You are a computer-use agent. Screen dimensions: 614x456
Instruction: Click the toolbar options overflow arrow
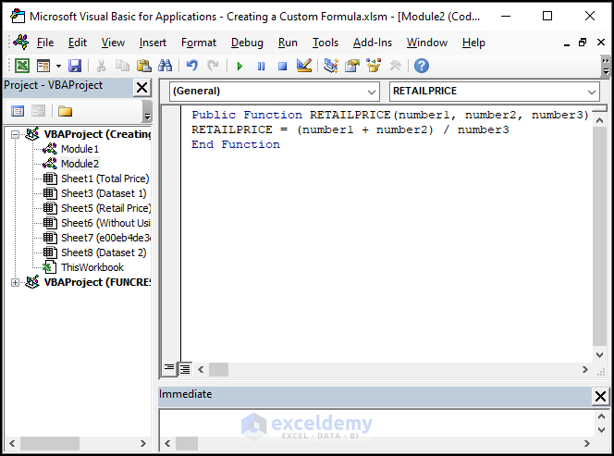(x=606, y=67)
